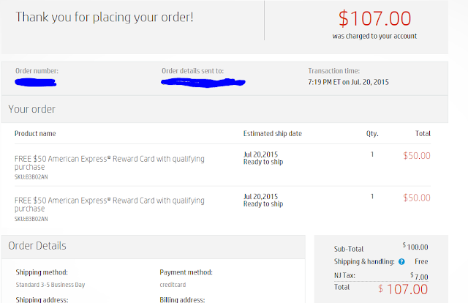The image size is (468, 303).
Task: Click the first item's $50.00 total
Action: tap(417, 156)
